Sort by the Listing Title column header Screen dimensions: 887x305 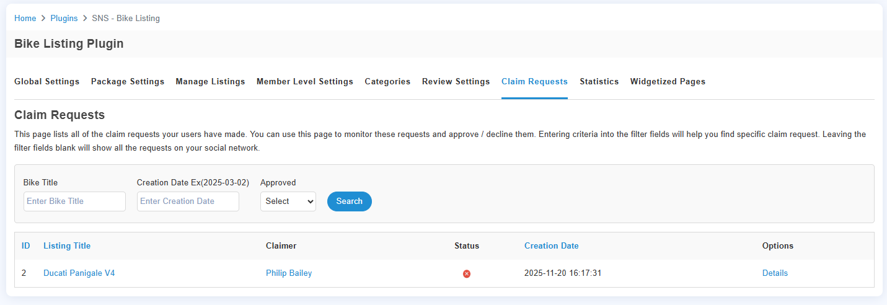point(67,245)
